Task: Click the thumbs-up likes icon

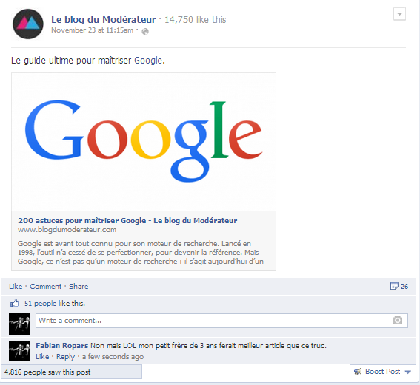Action: [x=15, y=303]
